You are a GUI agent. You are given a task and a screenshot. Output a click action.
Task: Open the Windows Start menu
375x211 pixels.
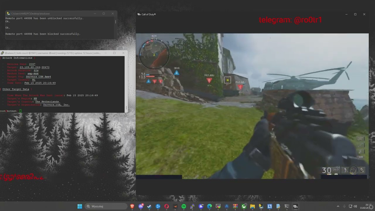point(80,206)
